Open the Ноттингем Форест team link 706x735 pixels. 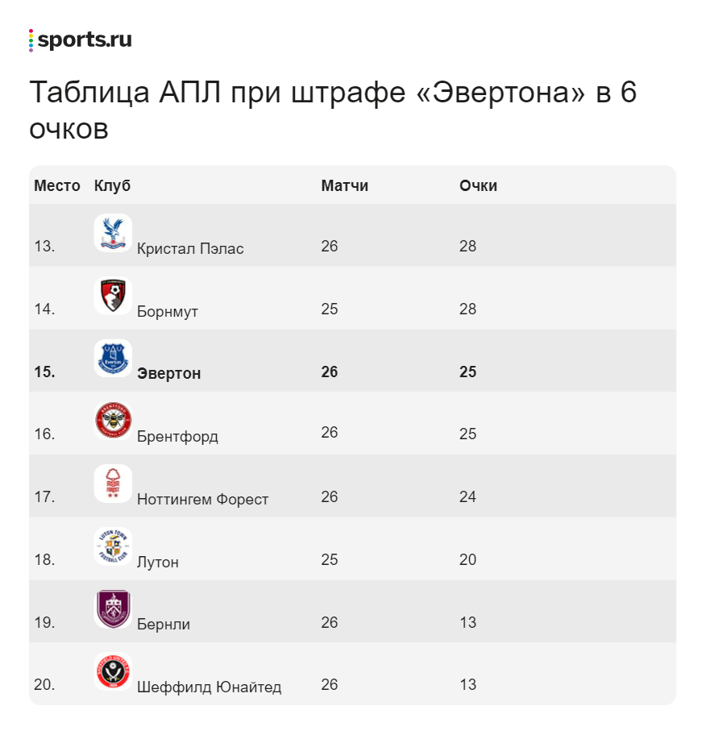pos(202,500)
